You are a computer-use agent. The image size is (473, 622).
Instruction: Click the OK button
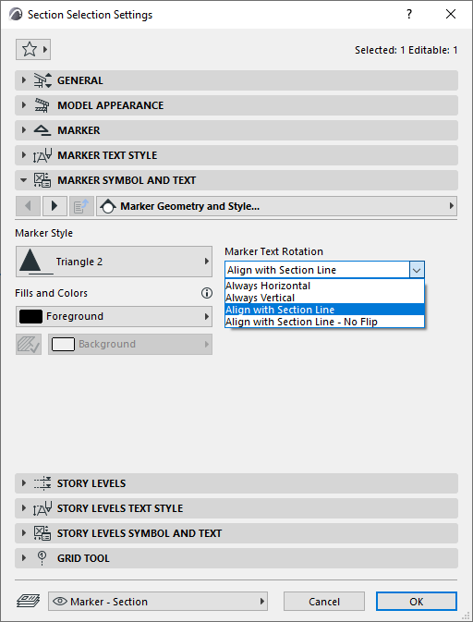[x=417, y=602]
